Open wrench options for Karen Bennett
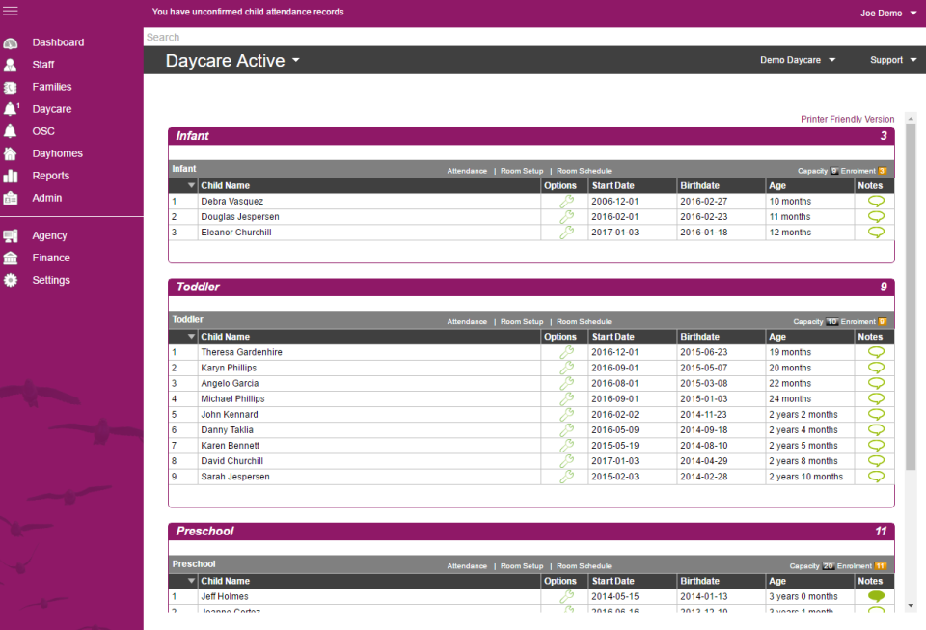This screenshot has width=926, height=630. [x=566, y=446]
